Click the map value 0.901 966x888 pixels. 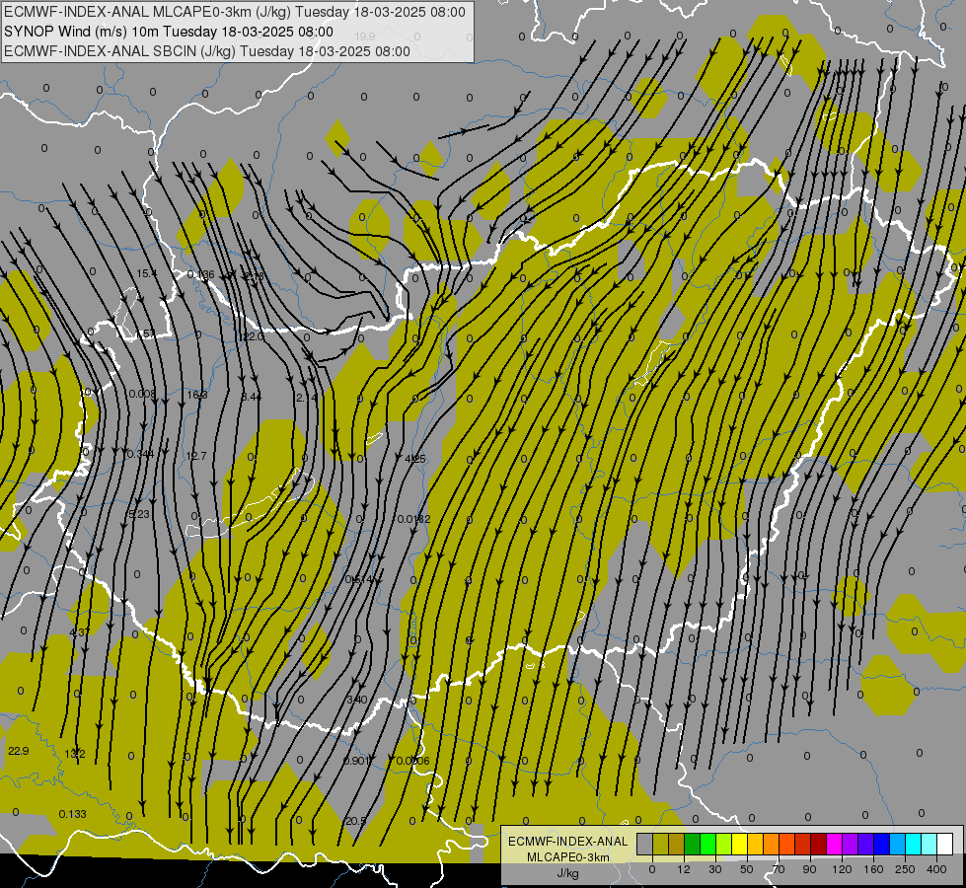pyautogui.click(x=355, y=761)
